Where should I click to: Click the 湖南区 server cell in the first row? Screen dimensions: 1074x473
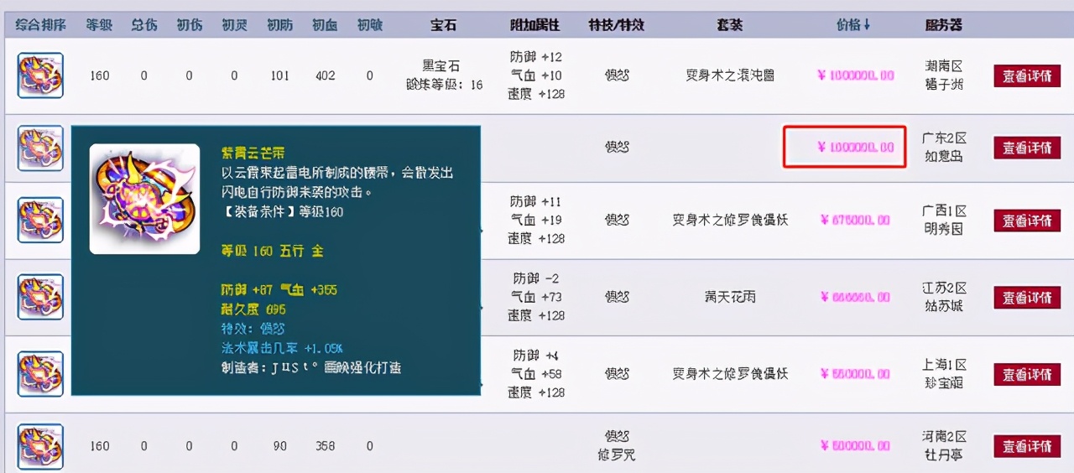945,75
